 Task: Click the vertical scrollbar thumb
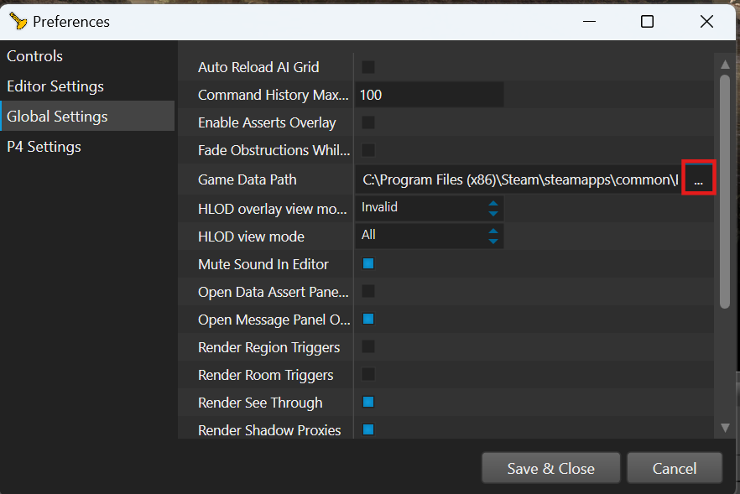(725, 190)
